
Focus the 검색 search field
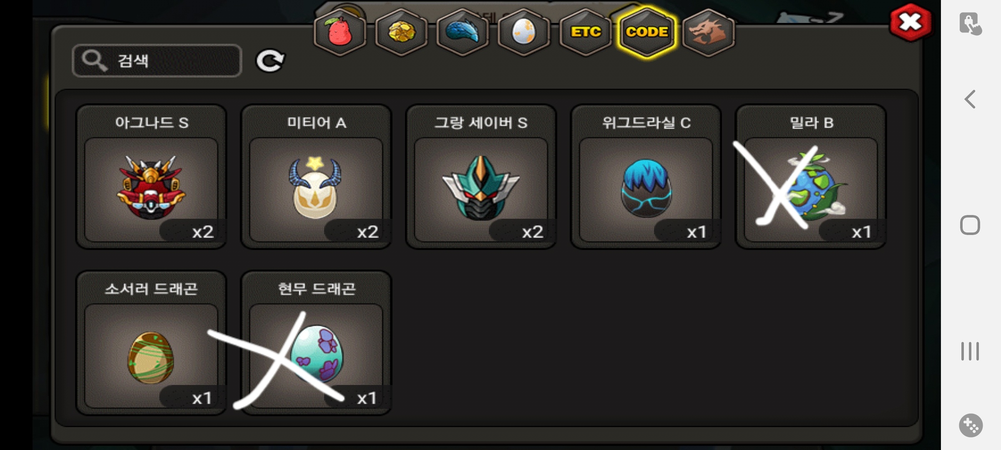pos(157,60)
